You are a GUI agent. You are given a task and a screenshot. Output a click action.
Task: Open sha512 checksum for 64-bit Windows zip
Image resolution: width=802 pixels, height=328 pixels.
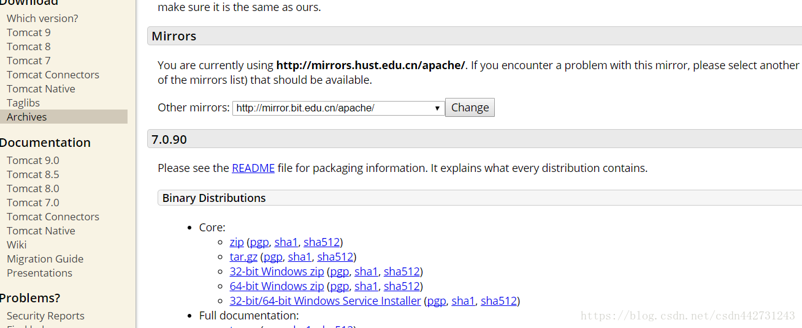point(402,286)
